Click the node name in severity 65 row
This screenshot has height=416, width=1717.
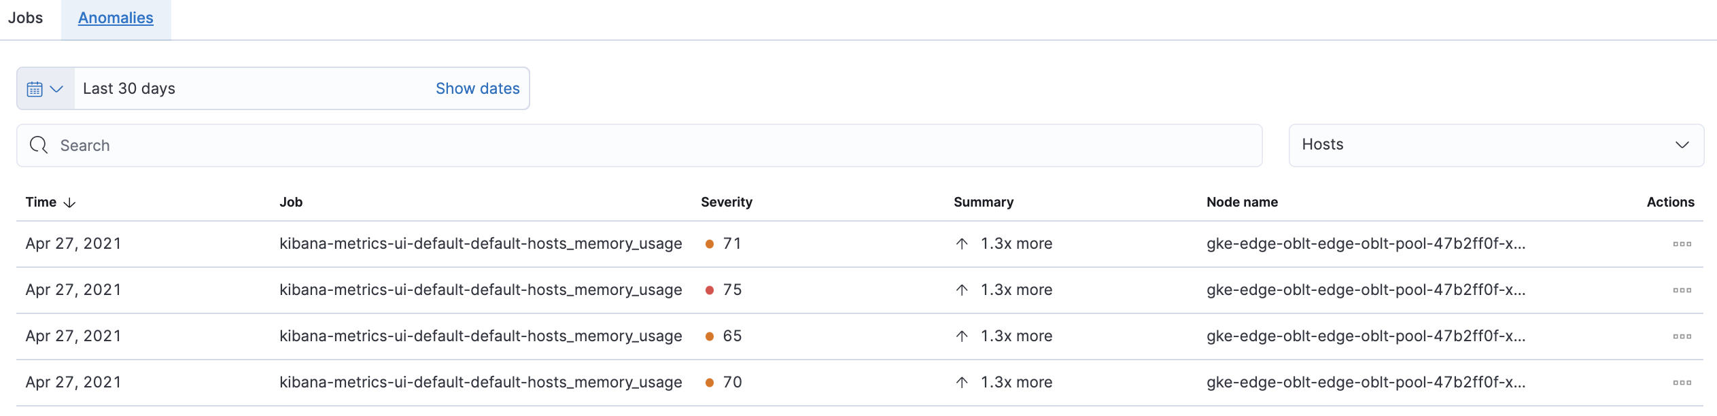click(1366, 336)
